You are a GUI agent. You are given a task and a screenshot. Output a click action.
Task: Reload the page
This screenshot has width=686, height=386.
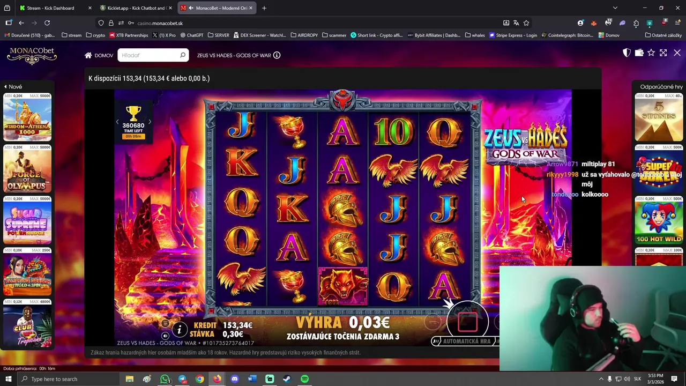pos(47,23)
